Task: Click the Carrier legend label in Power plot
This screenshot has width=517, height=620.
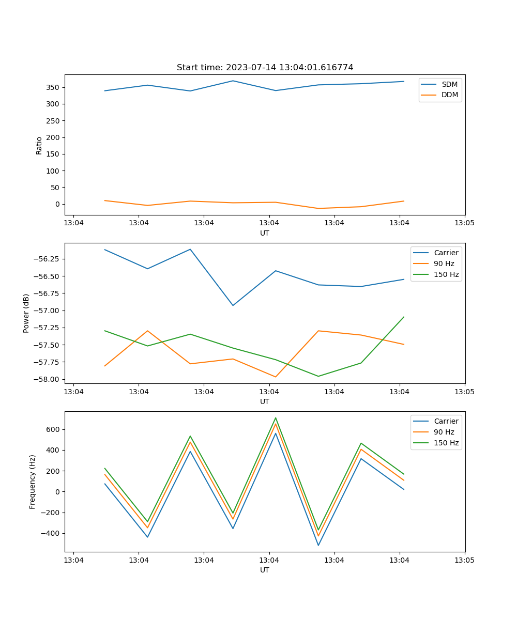Action: [x=446, y=253]
